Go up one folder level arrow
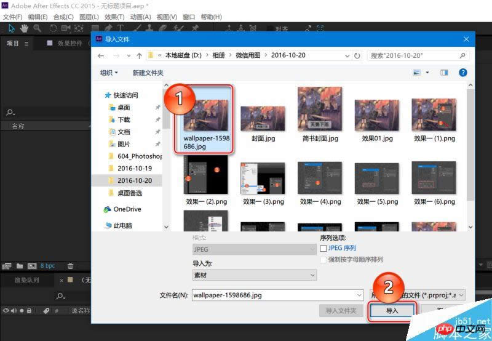The width and height of the screenshot is (492, 341). pyautogui.click(x=140, y=55)
